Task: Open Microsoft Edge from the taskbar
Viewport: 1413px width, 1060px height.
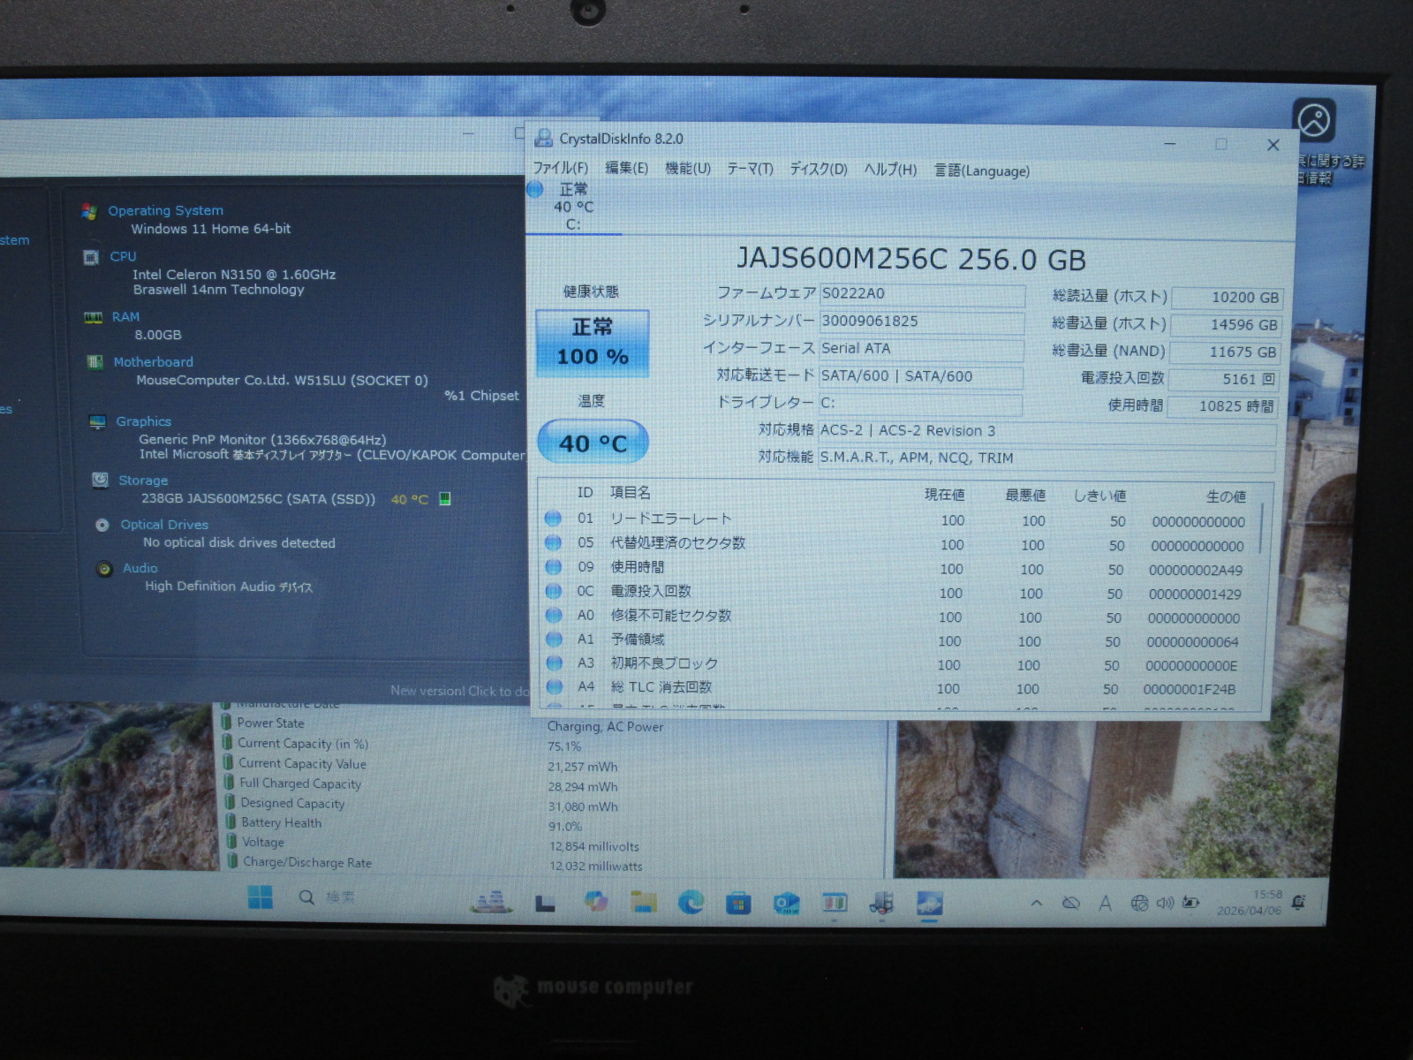Action: click(x=691, y=902)
